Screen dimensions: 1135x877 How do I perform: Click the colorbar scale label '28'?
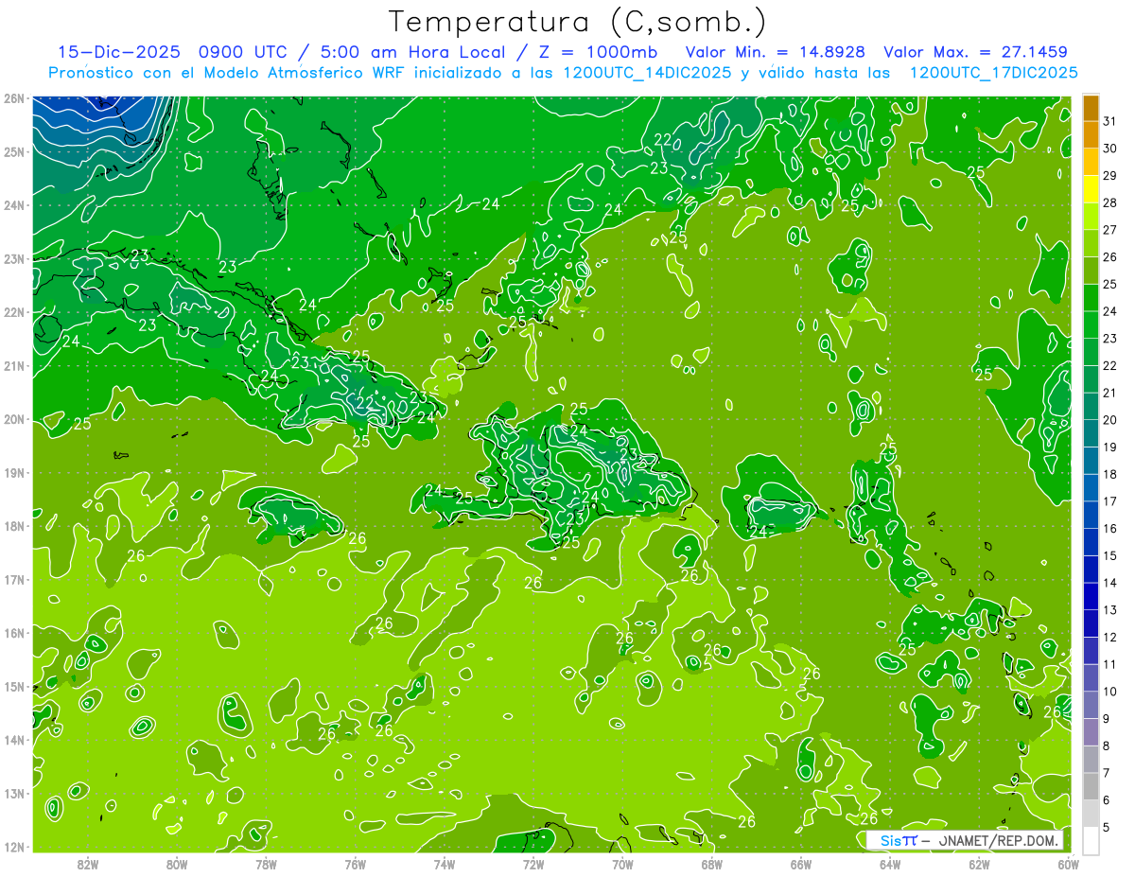click(x=1110, y=202)
